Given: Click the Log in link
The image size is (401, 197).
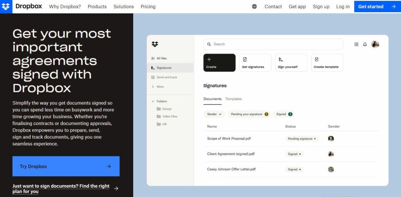Looking at the screenshot, I should [x=343, y=7].
